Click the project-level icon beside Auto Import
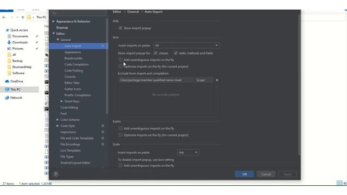347x195 pixels. tap(103, 46)
